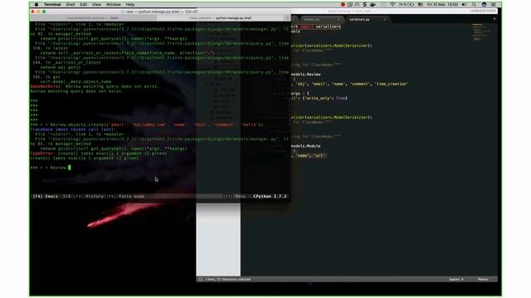The height and width of the screenshot is (298, 531).
Task: Open the Docker whale menu bar icon
Action: click(373, 5)
